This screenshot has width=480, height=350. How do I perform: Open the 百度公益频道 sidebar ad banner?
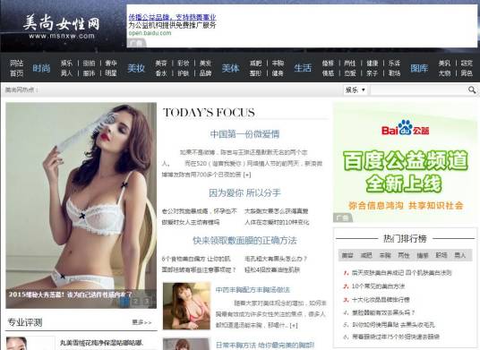tap(406, 162)
